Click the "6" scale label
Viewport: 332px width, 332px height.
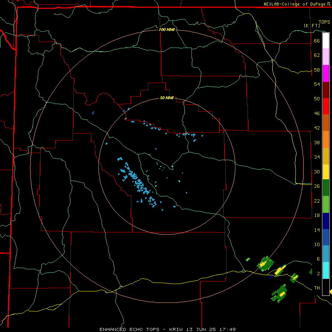pos(318,259)
